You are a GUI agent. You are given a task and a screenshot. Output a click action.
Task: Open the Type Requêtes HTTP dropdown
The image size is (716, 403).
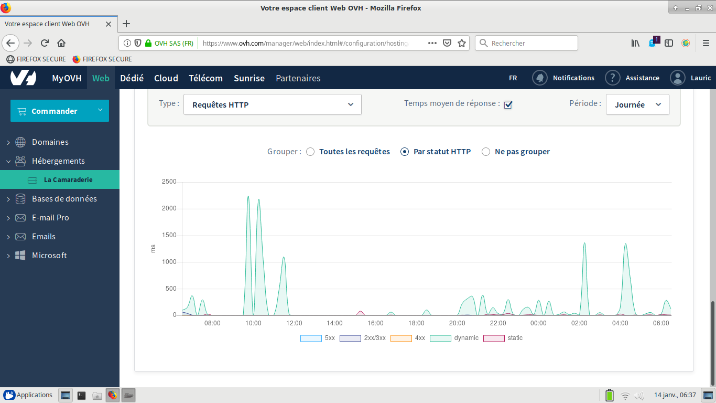[x=272, y=104]
